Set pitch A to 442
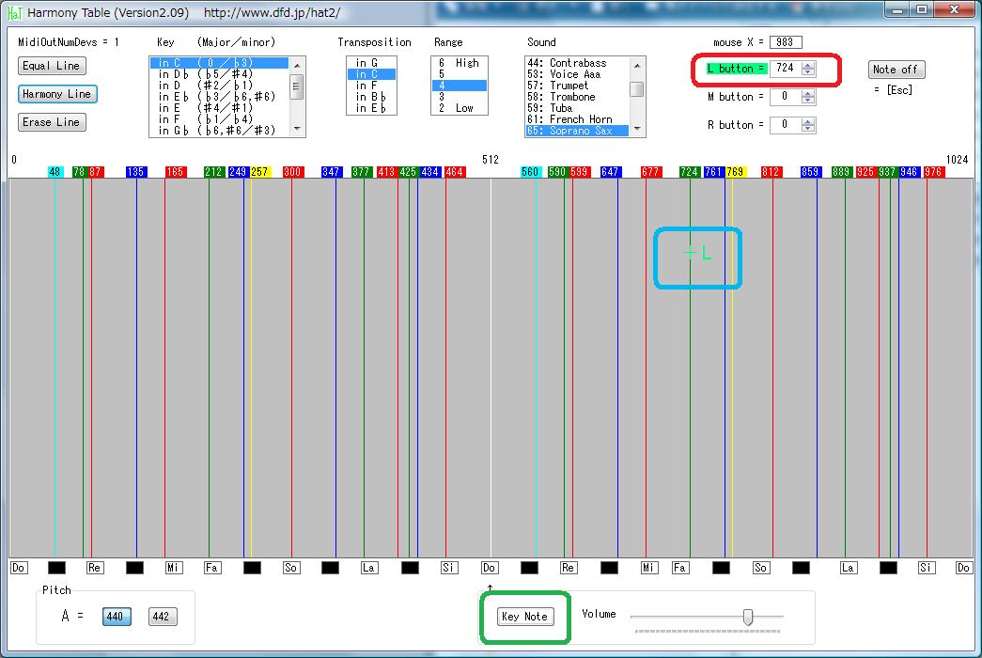982x658 pixels. (x=163, y=617)
